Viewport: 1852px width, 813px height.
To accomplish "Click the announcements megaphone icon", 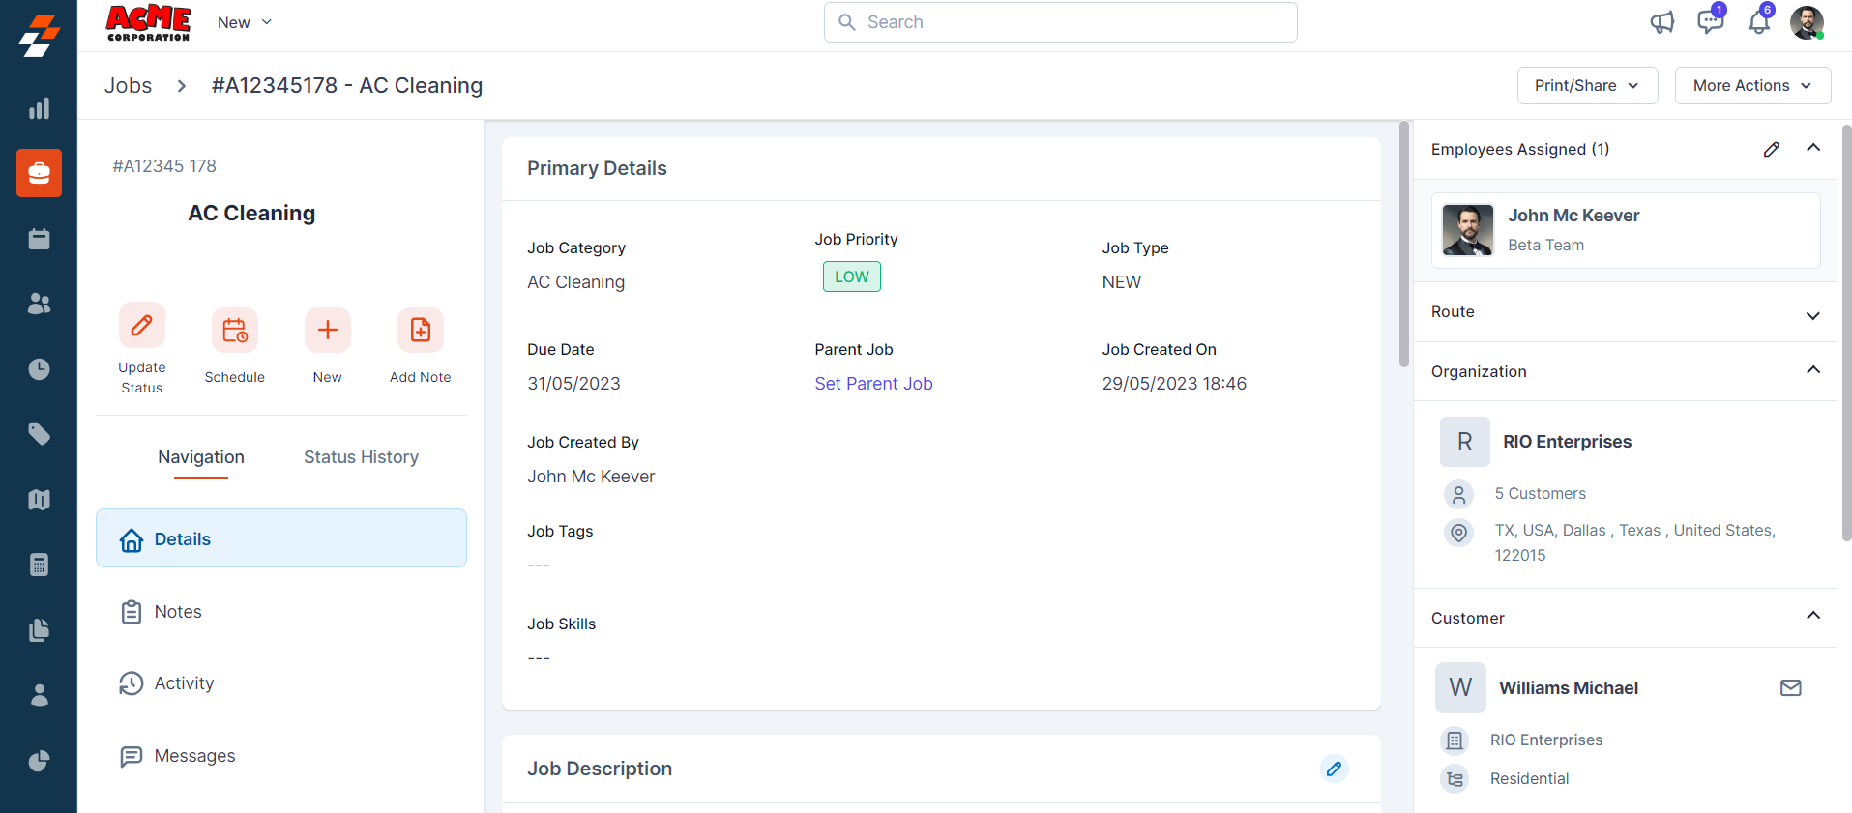I will [x=1661, y=22].
